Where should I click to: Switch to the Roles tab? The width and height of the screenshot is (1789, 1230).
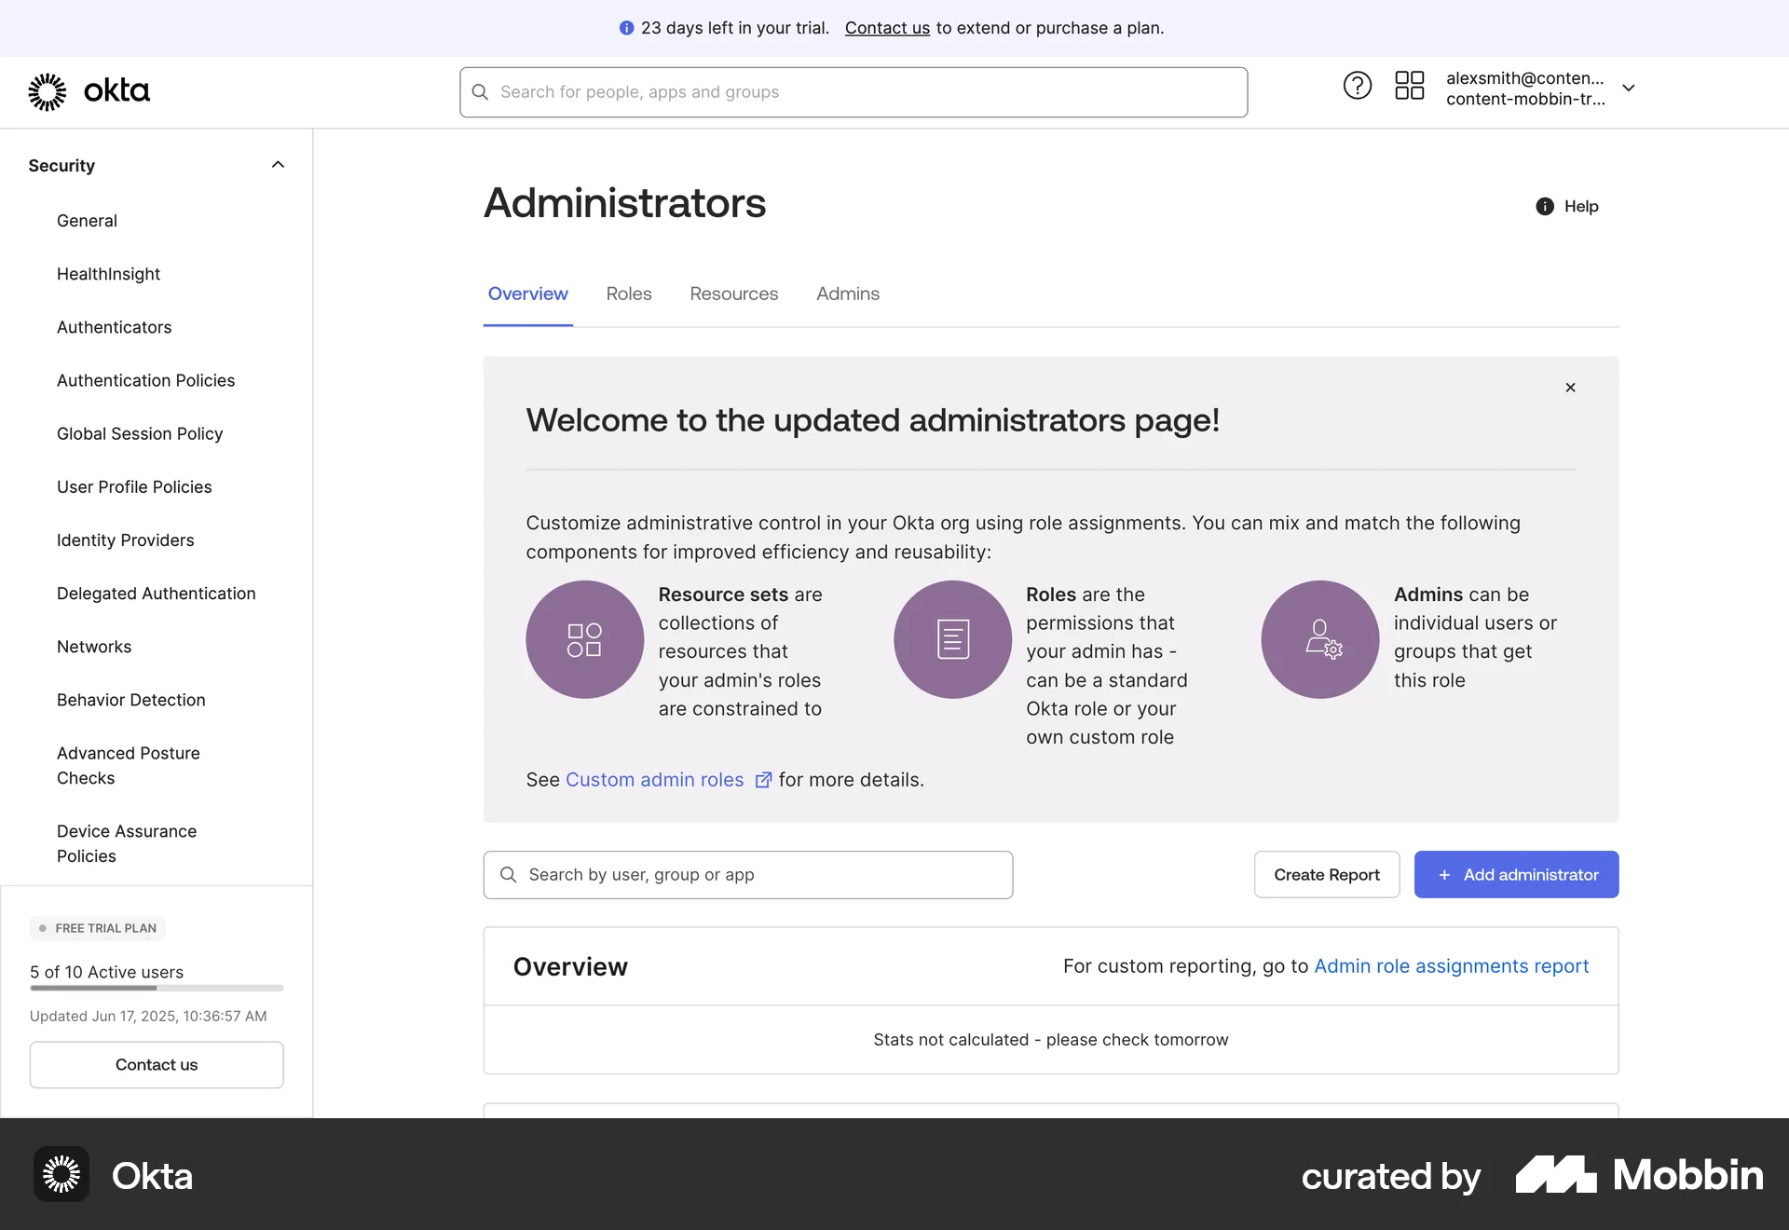(x=629, y=294)
